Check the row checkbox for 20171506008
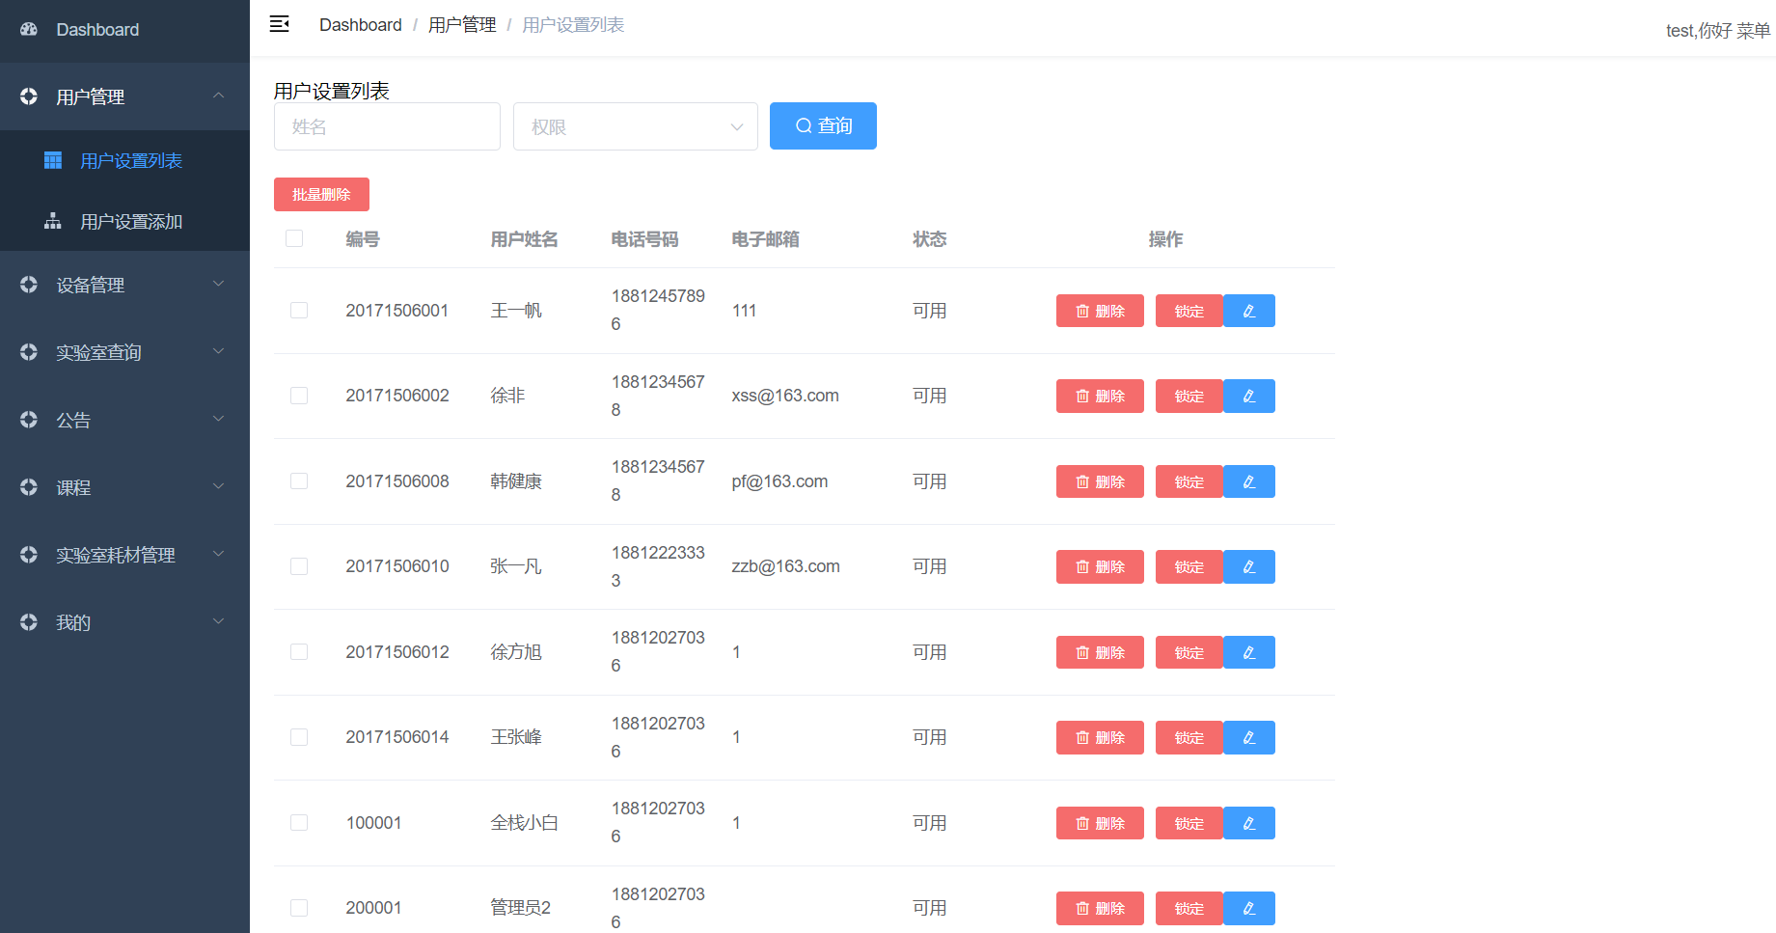The image size is (1776, 933). click(x=299, y=481)
